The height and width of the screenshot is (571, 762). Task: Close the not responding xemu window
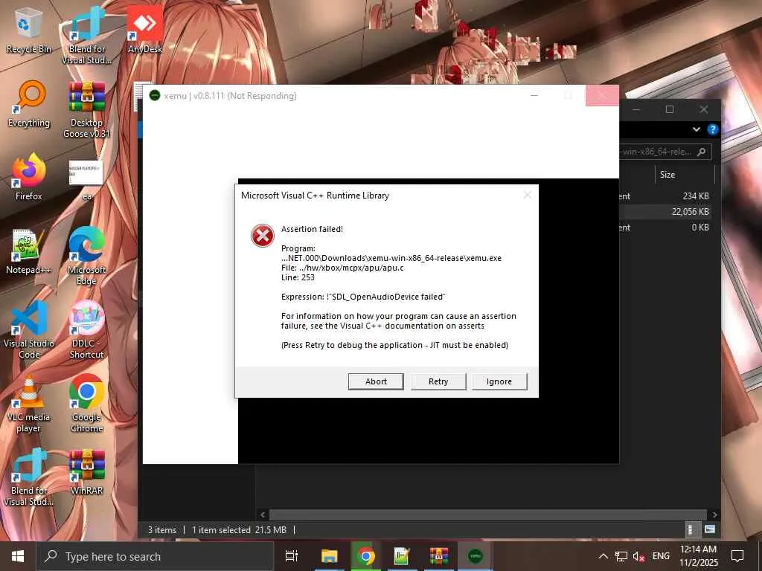coord(602,96)
